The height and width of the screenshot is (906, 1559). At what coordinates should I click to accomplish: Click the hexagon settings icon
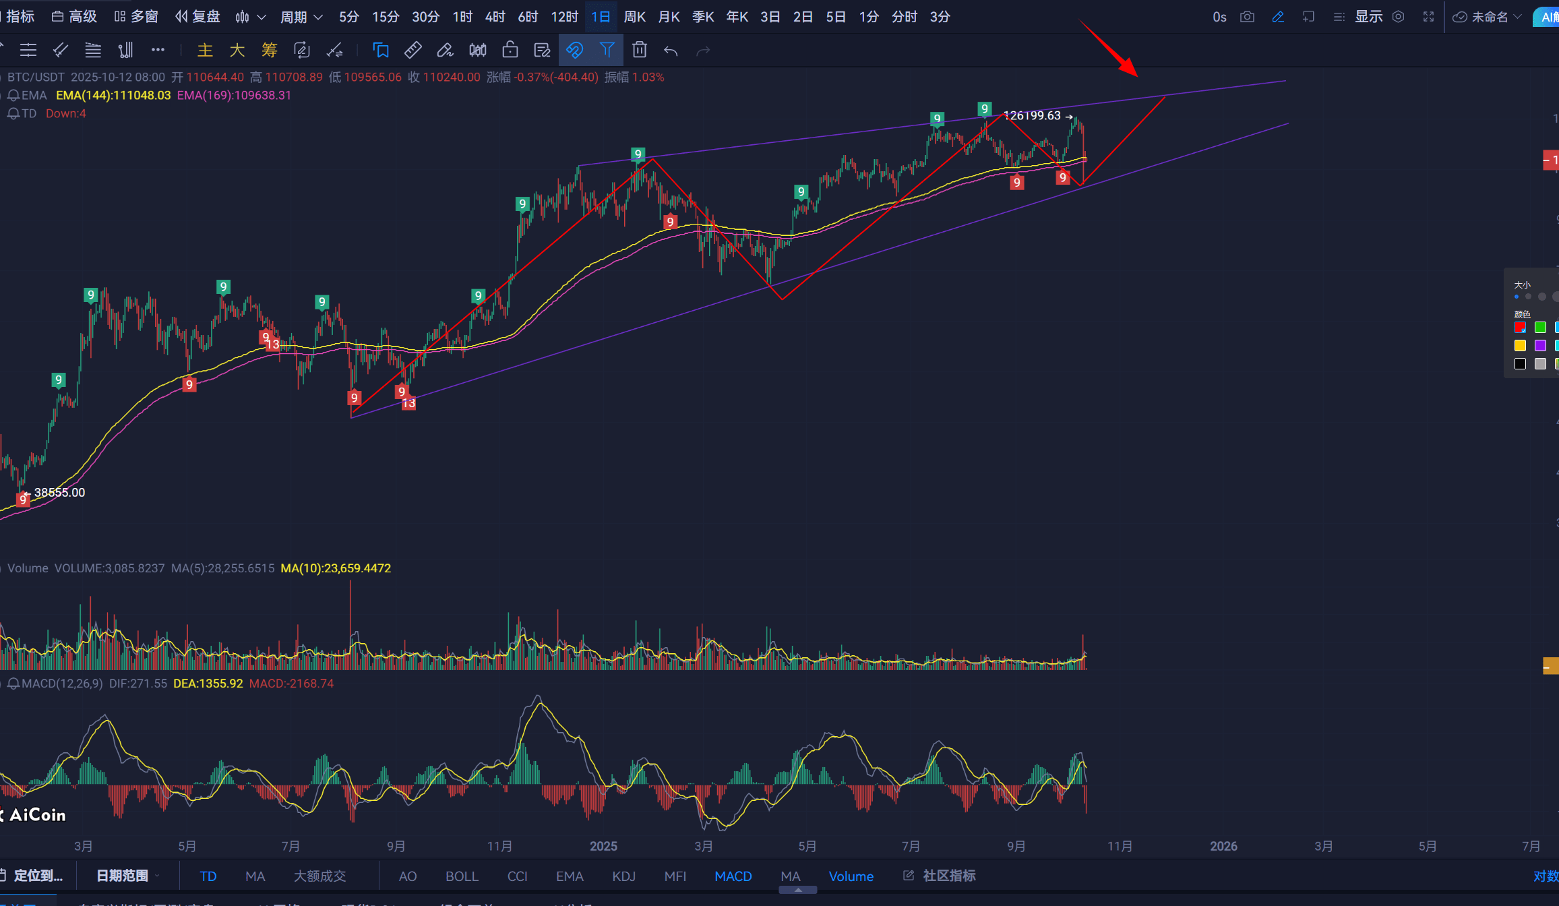pos(1399,17)
